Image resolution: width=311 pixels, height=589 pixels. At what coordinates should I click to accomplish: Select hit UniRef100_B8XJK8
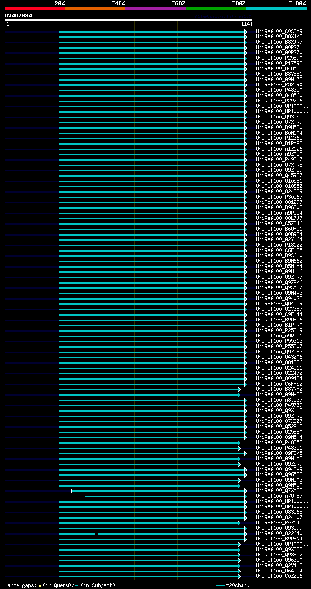pos(279,36)
